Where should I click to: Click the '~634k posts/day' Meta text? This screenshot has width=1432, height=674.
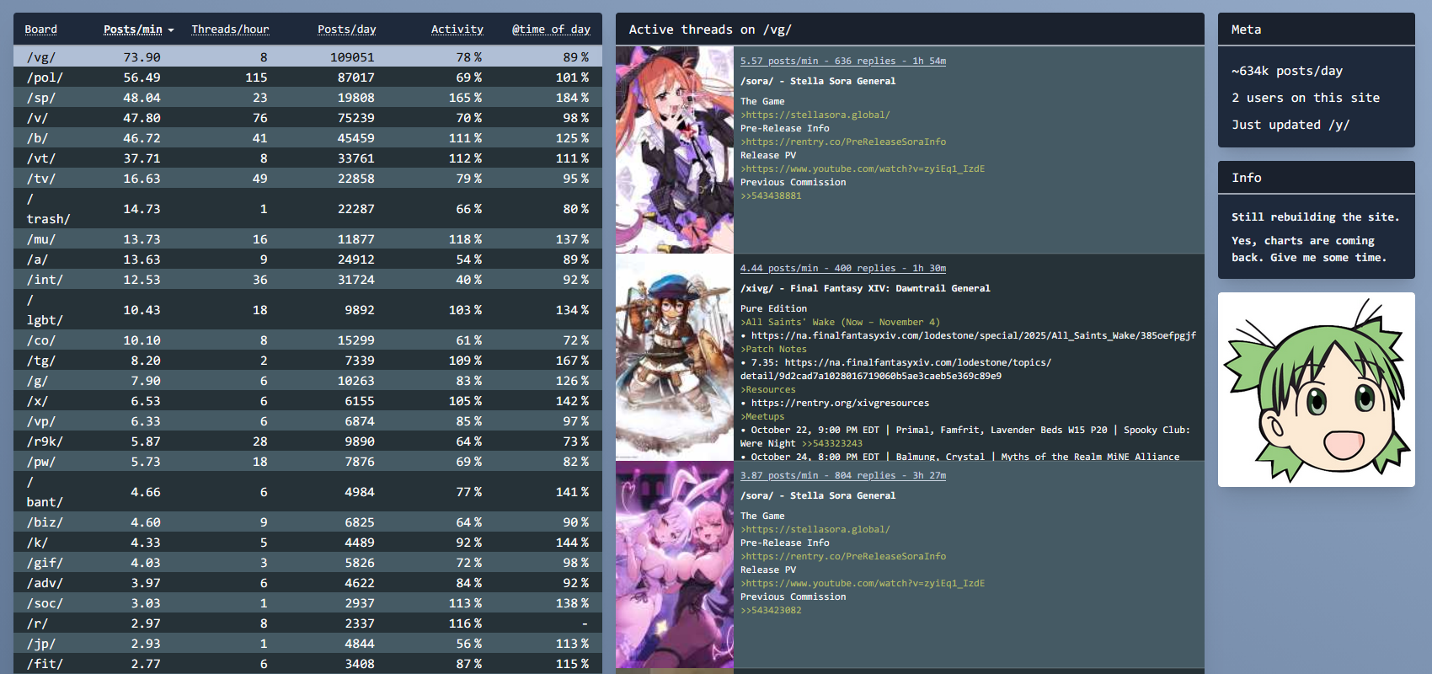pos(1287,71)
